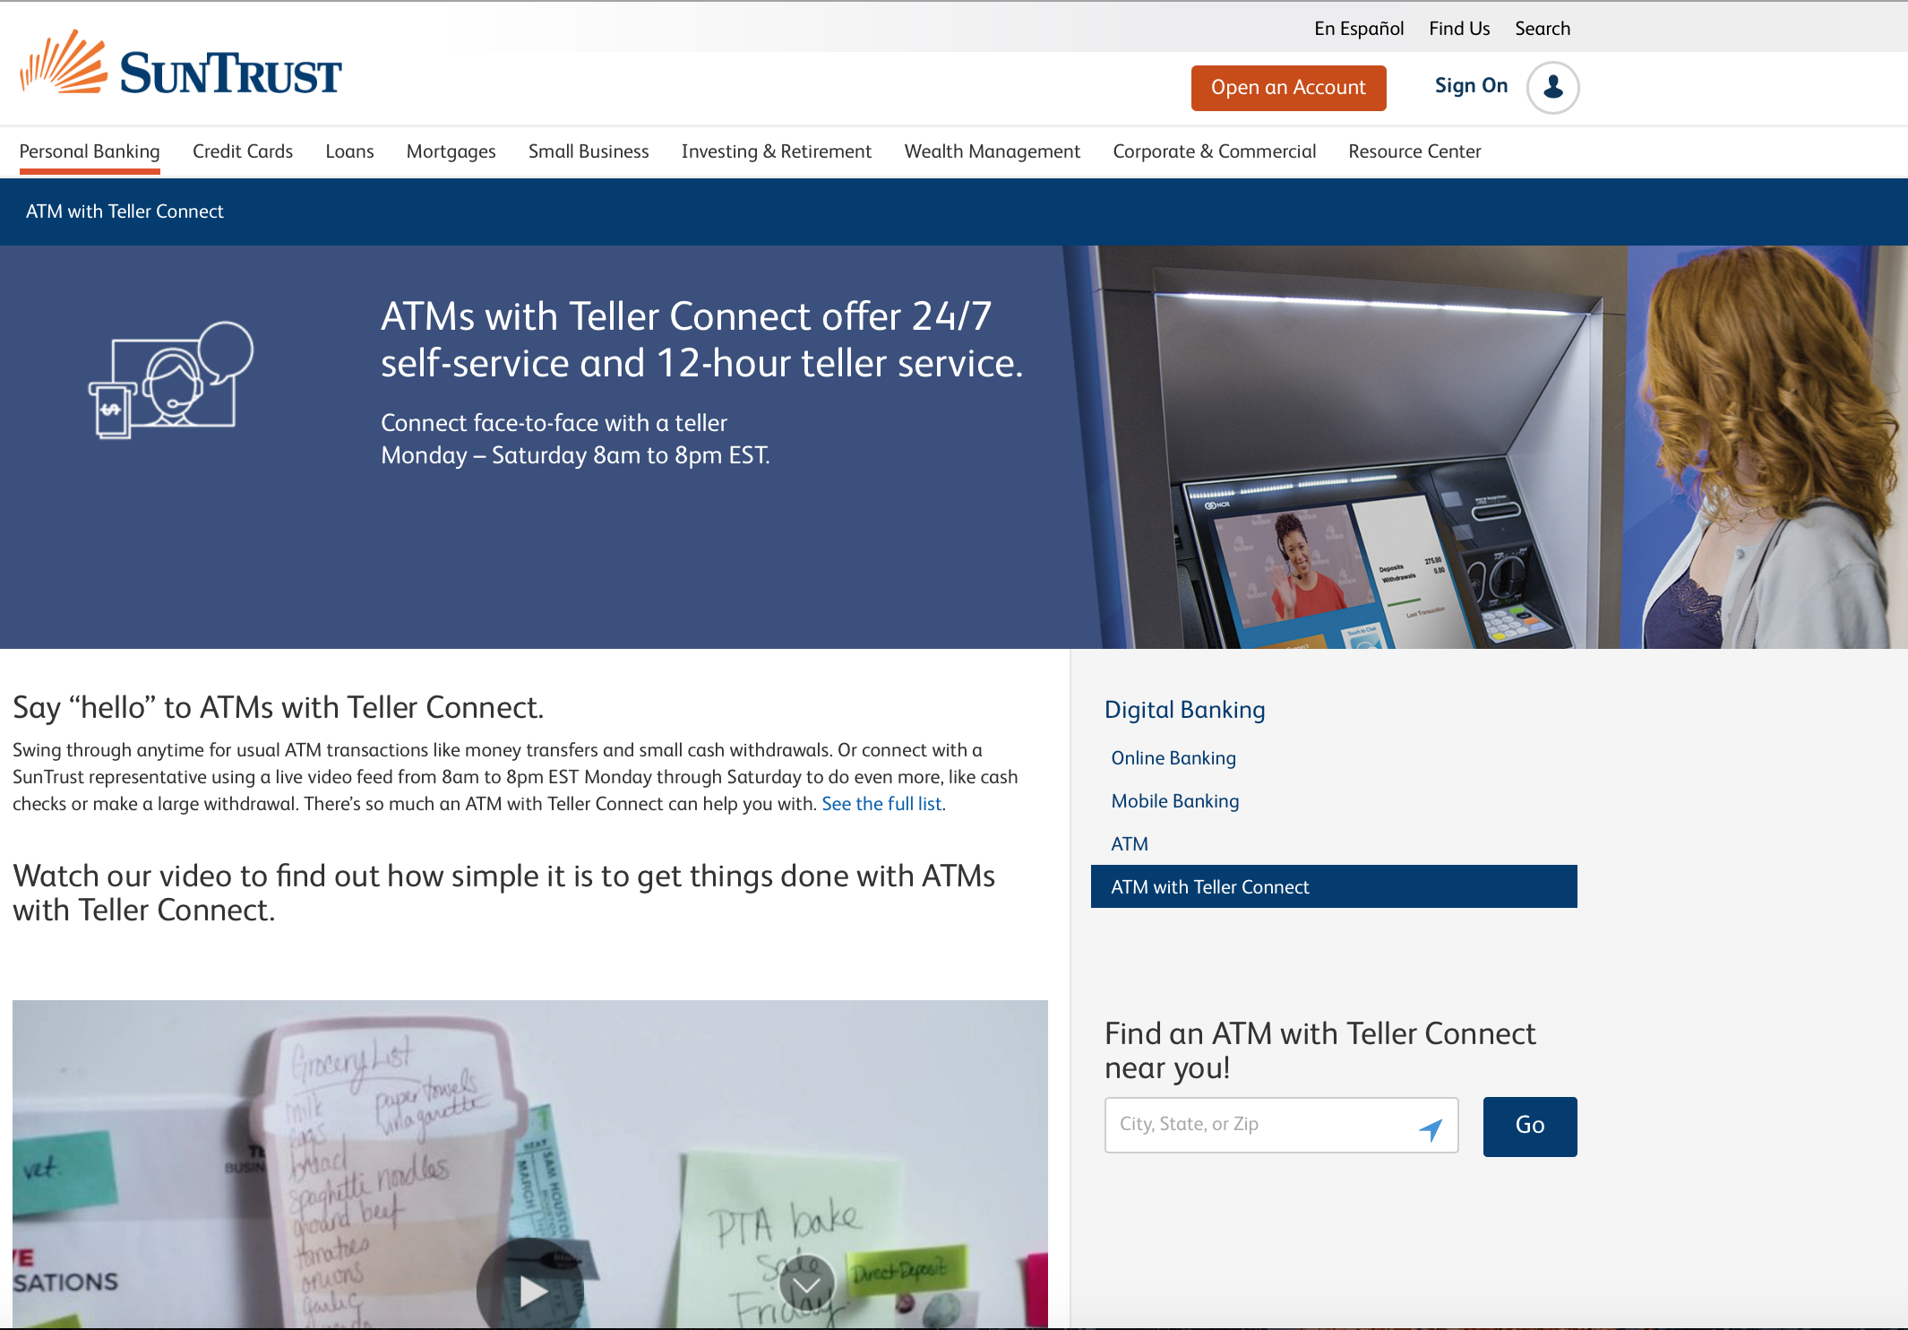Click the Go button
The image size is (1908, 1330).
click(1530, 1127)
